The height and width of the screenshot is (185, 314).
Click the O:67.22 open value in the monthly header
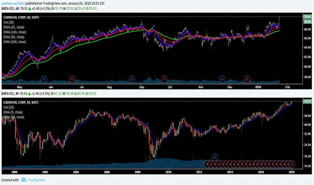(x=56, y=94)
